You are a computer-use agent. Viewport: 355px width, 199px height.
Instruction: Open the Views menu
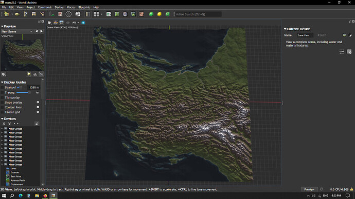20,7
